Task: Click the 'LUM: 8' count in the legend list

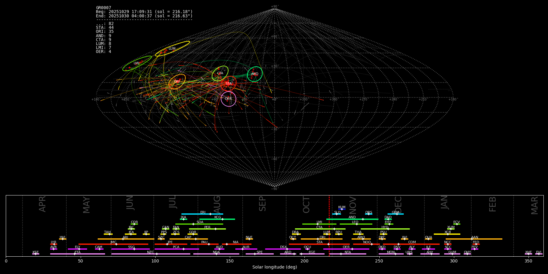Action: click(x=104, y=44)
